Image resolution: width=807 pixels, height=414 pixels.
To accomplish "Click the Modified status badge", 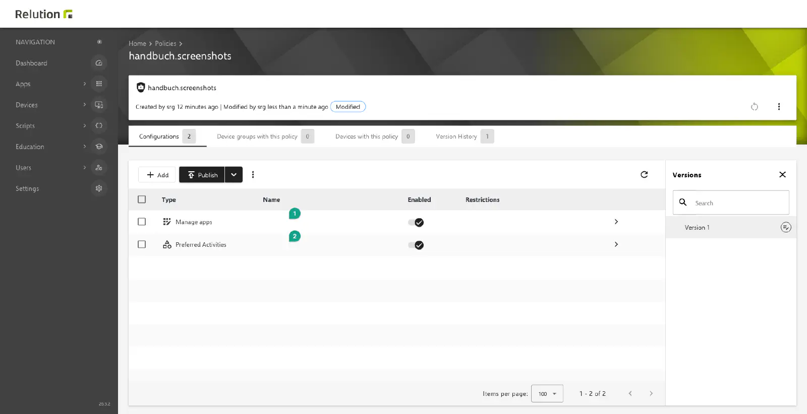I will (x=348, y=107).
